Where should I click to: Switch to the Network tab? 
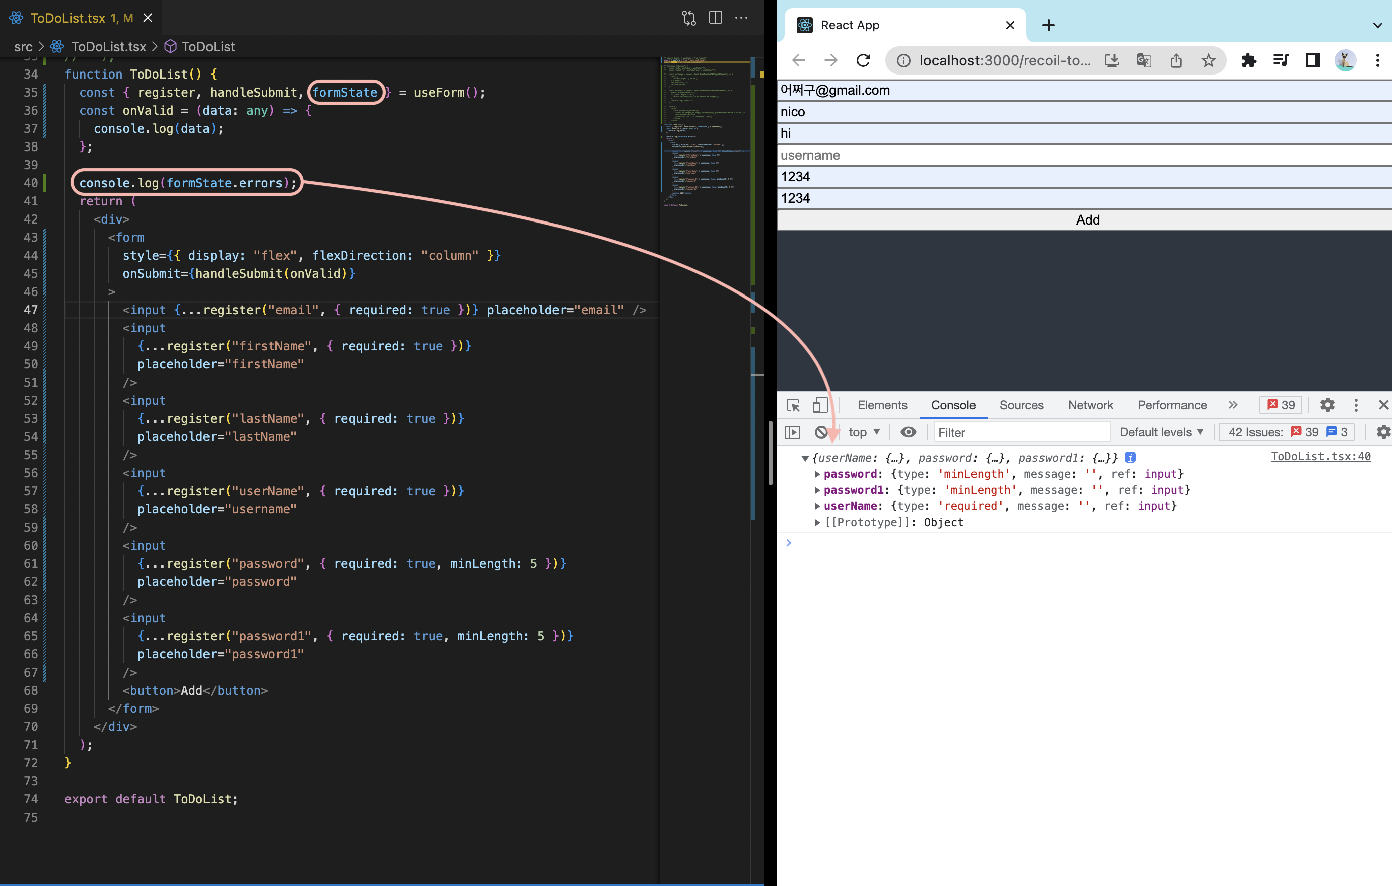(1090, 405)
